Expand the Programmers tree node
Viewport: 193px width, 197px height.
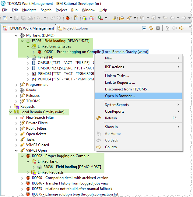point(16,85)
